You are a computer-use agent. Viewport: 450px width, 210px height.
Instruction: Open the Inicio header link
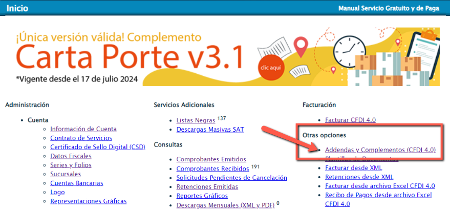pyautogui.click(x=17, y=8)
